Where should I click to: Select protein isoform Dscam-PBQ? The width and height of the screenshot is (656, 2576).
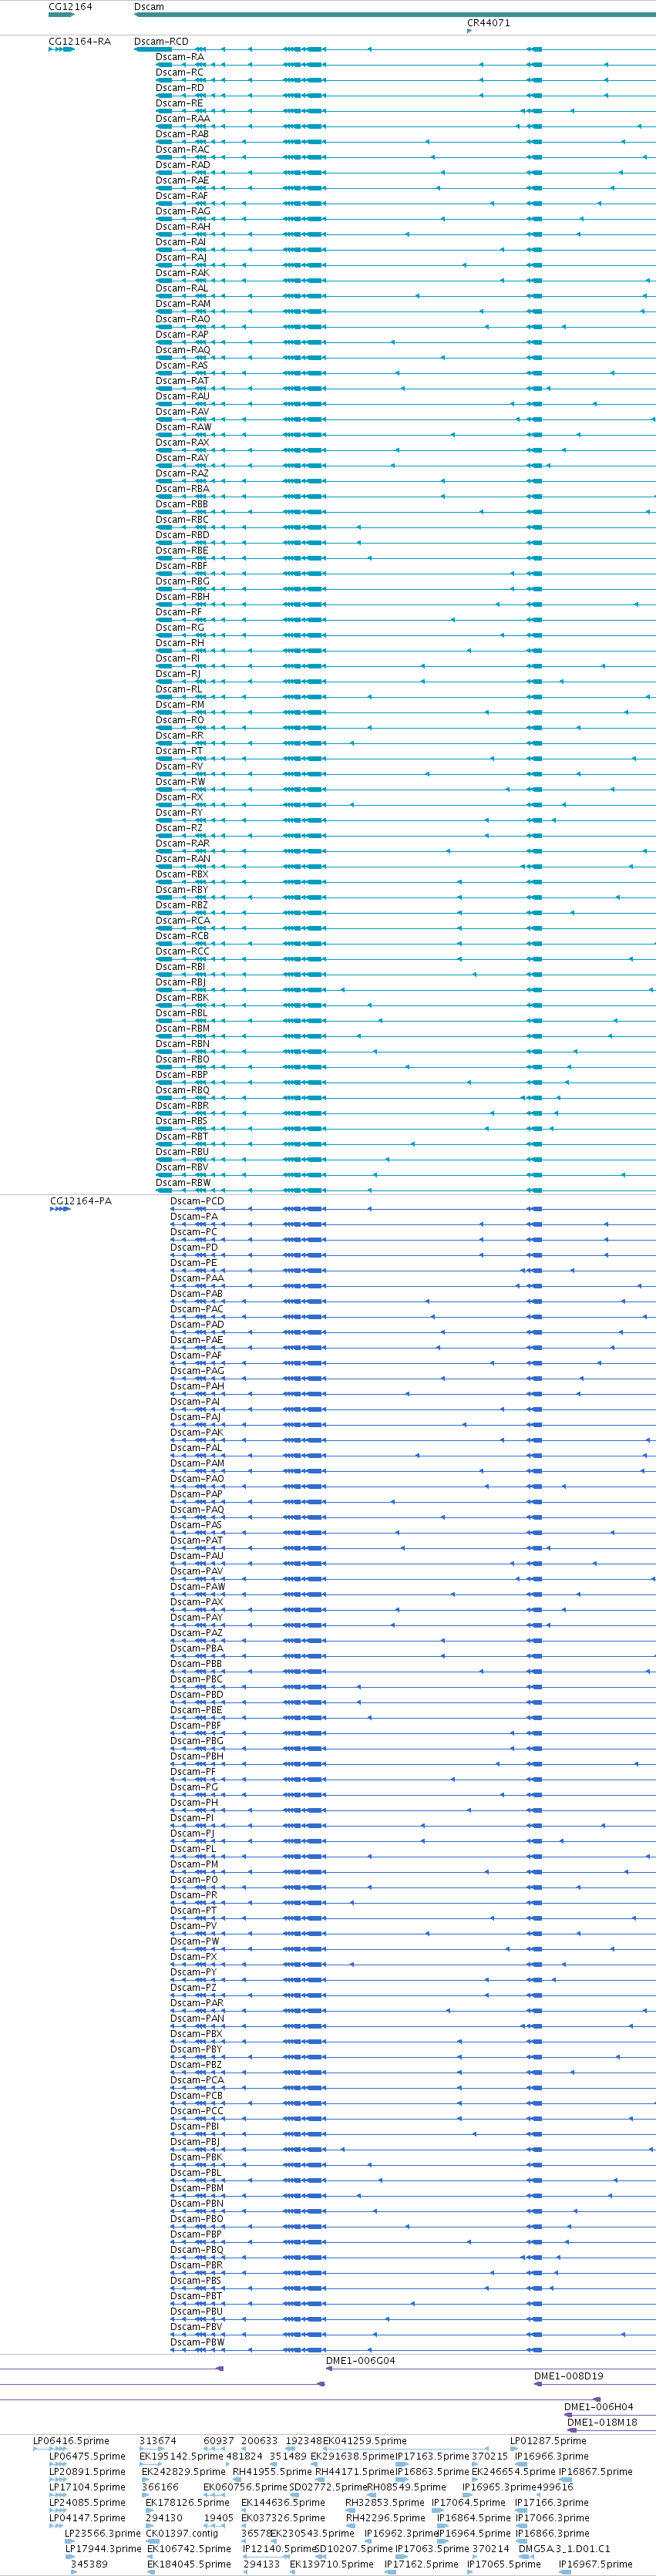(x=197, y=2250)
